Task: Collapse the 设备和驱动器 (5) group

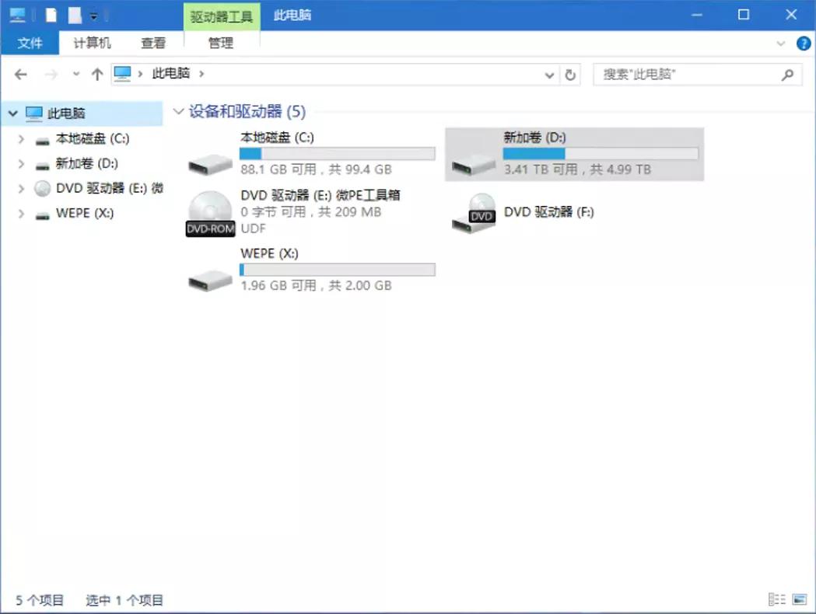Action: (179, 111)
